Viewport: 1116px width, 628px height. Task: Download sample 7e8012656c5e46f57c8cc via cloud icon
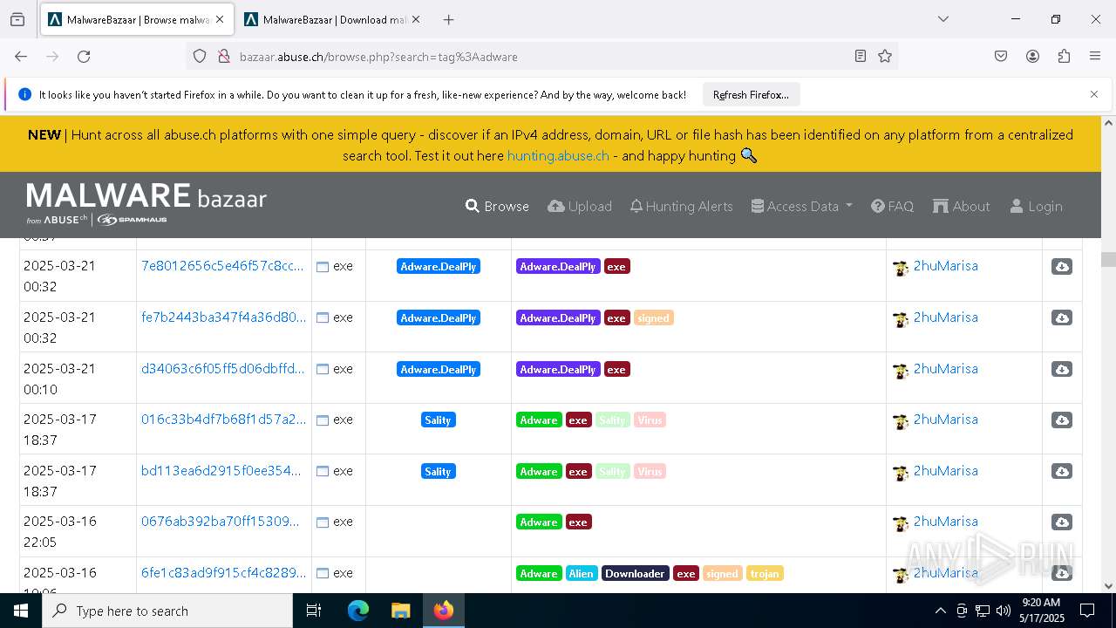point(1061,267)
